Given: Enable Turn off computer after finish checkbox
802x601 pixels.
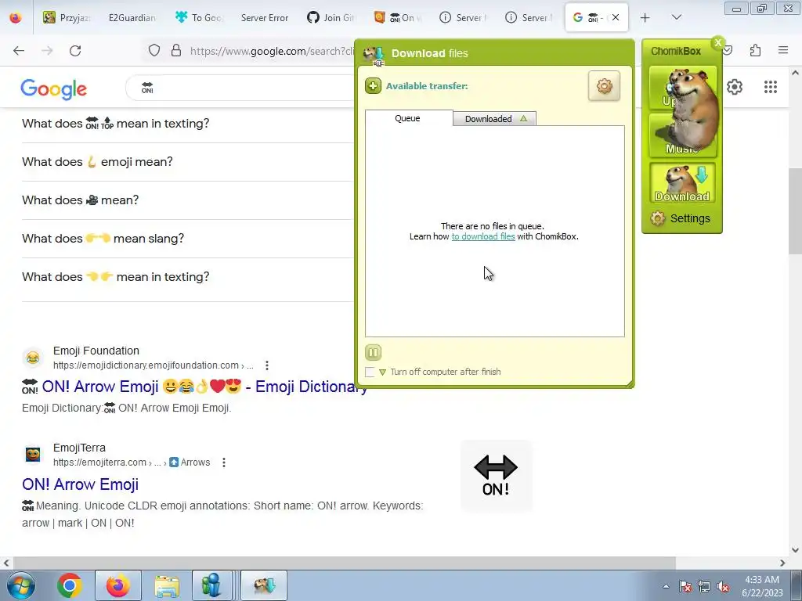Looking at the screenshot, I should 370,372.
